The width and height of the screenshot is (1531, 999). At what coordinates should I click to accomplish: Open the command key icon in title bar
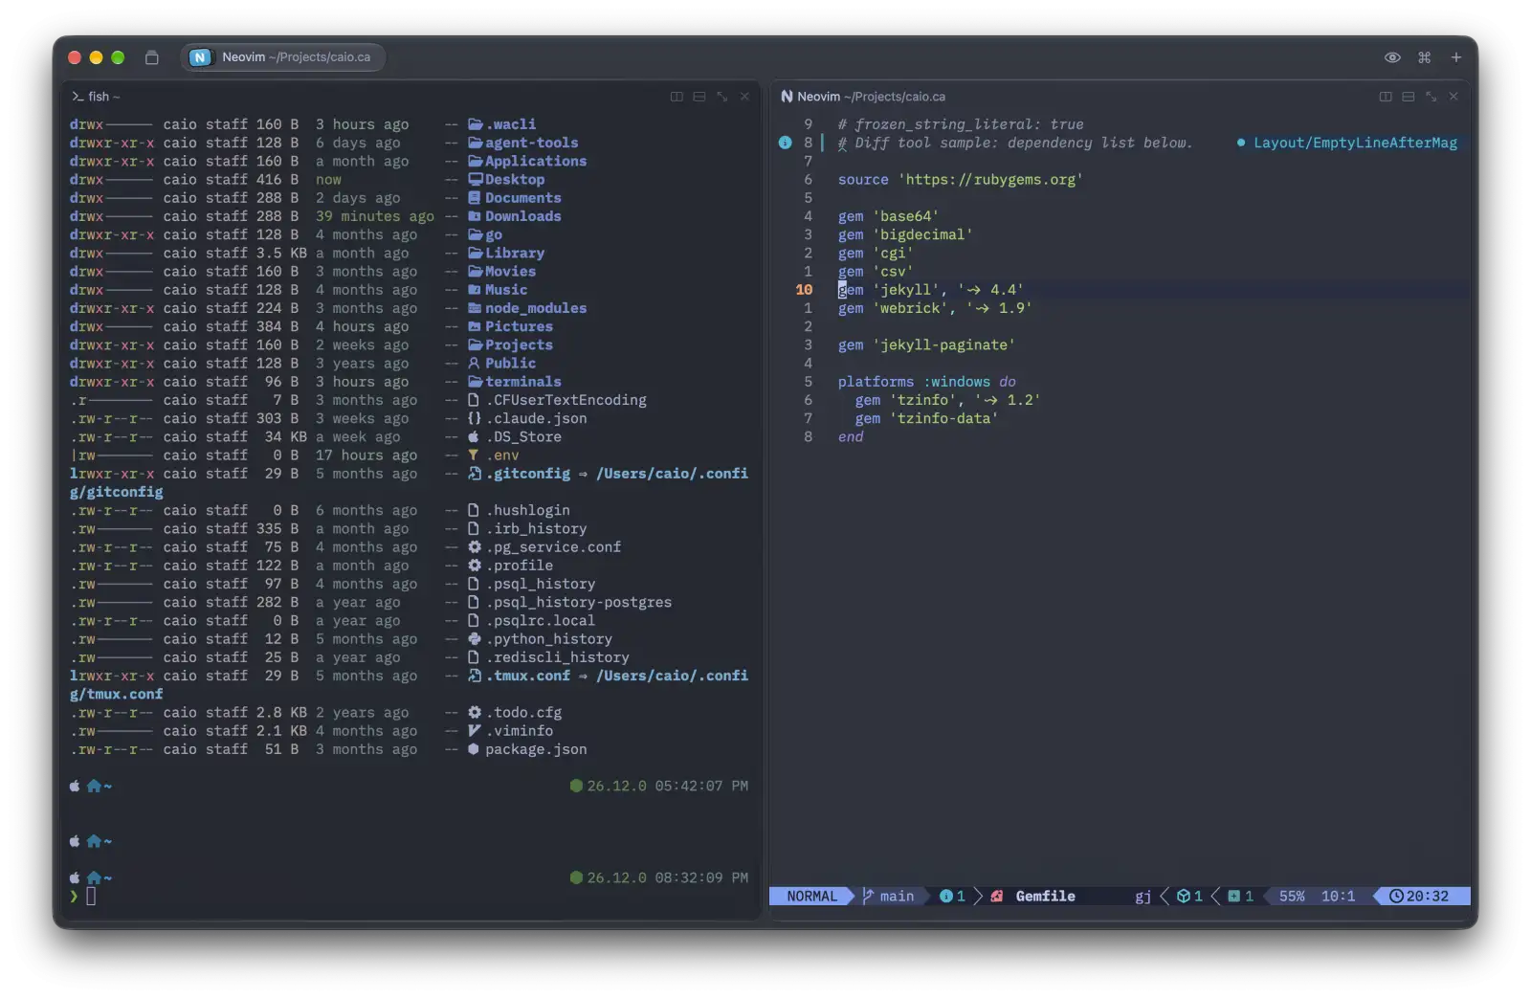click(x=1424, y=57)
